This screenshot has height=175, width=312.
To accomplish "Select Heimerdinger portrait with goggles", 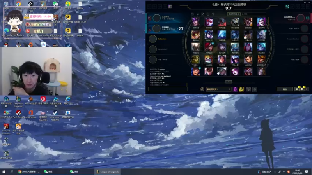I will 209,59.
